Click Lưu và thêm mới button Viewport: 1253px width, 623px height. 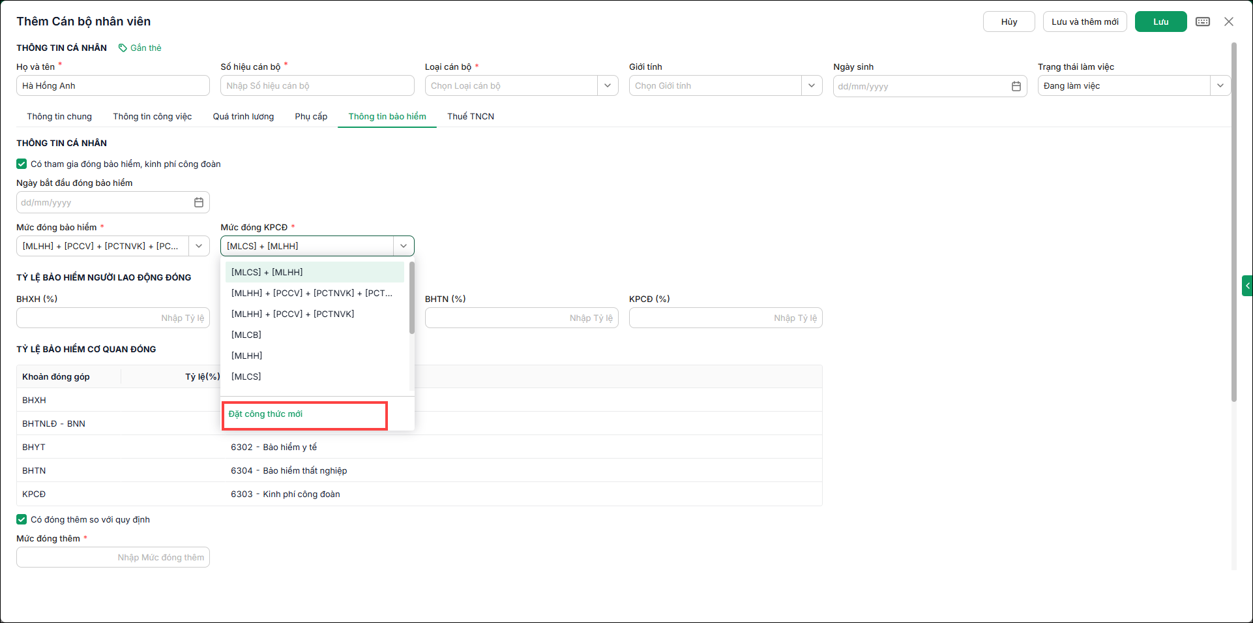coord(1085,22)
